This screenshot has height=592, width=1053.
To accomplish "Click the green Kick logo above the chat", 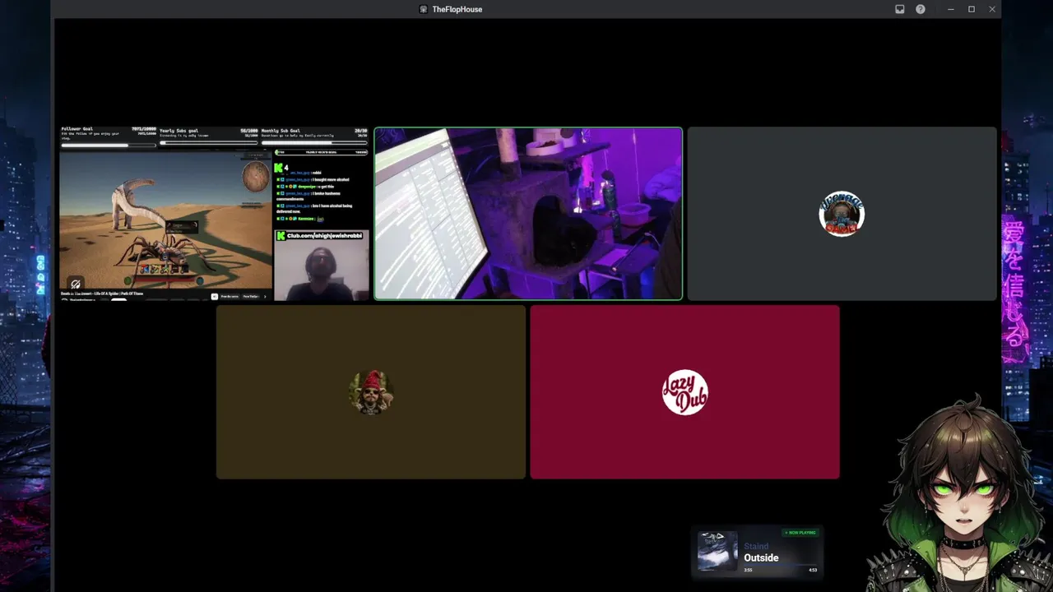I will coord(279,168).
